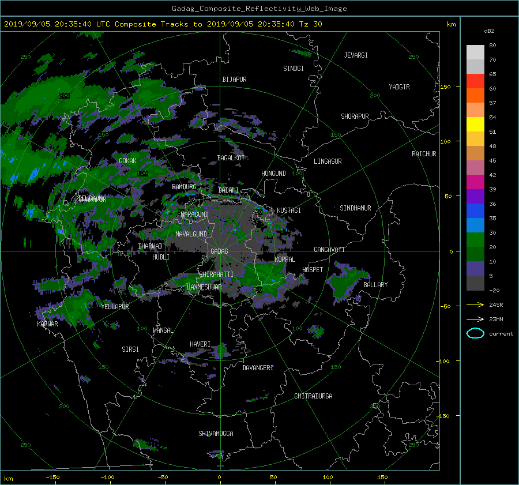Click the BAGALKOT city label
This screenshot has width=519, height=485.
pyautogui.click(x=231, y=158)
